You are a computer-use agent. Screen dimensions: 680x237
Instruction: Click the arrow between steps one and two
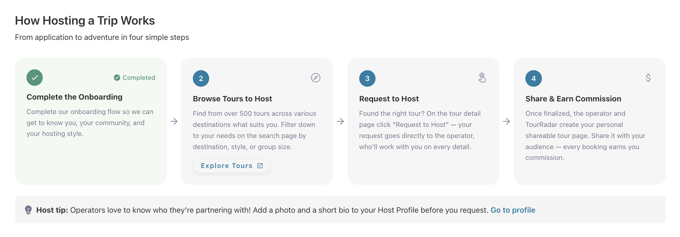point(174,121)
